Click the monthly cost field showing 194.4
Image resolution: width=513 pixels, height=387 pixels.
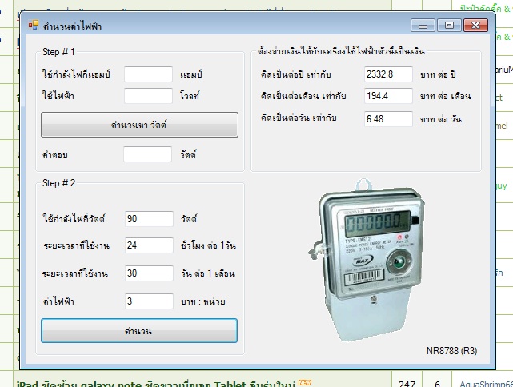click(388, 96)
